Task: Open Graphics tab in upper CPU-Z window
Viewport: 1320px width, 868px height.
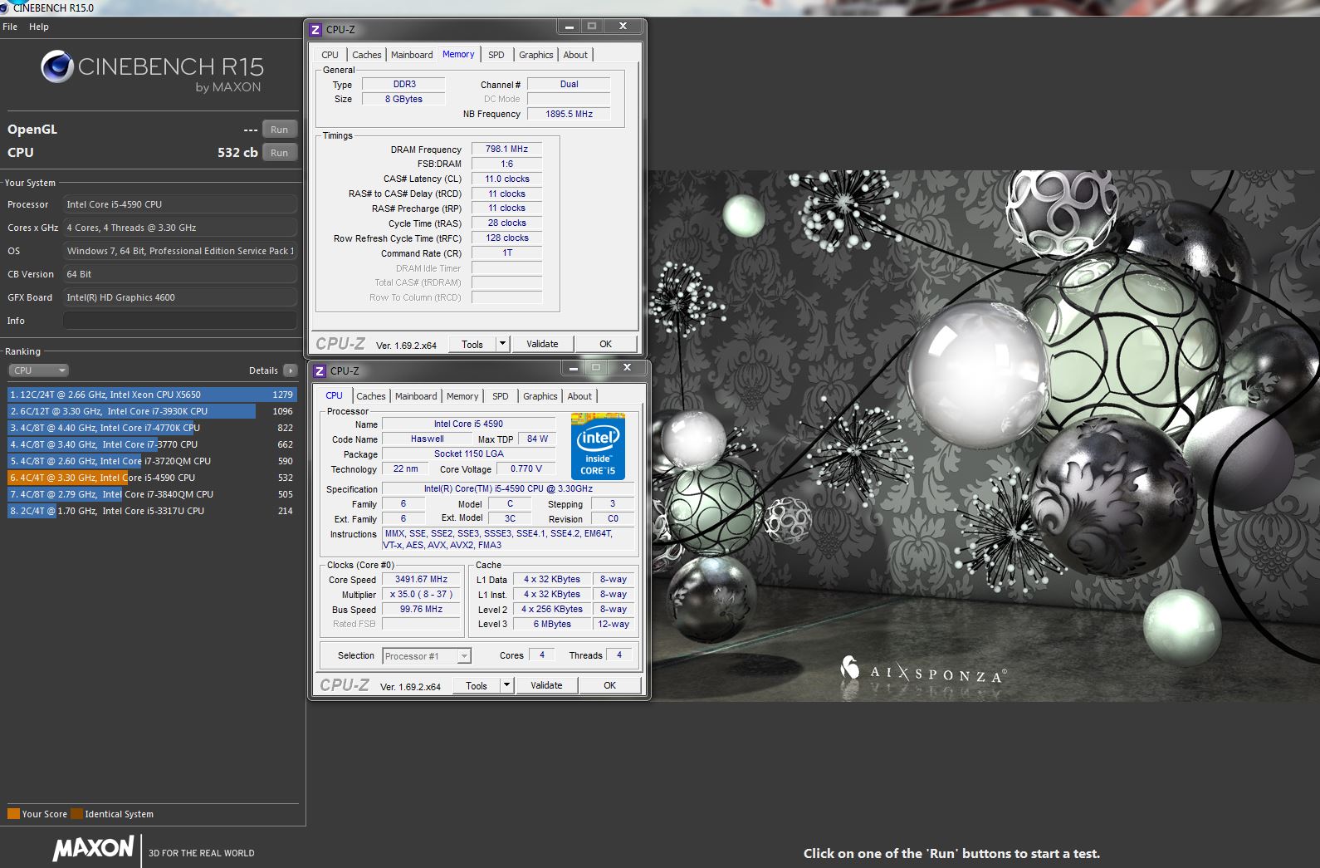Action: tap(535, 55)
